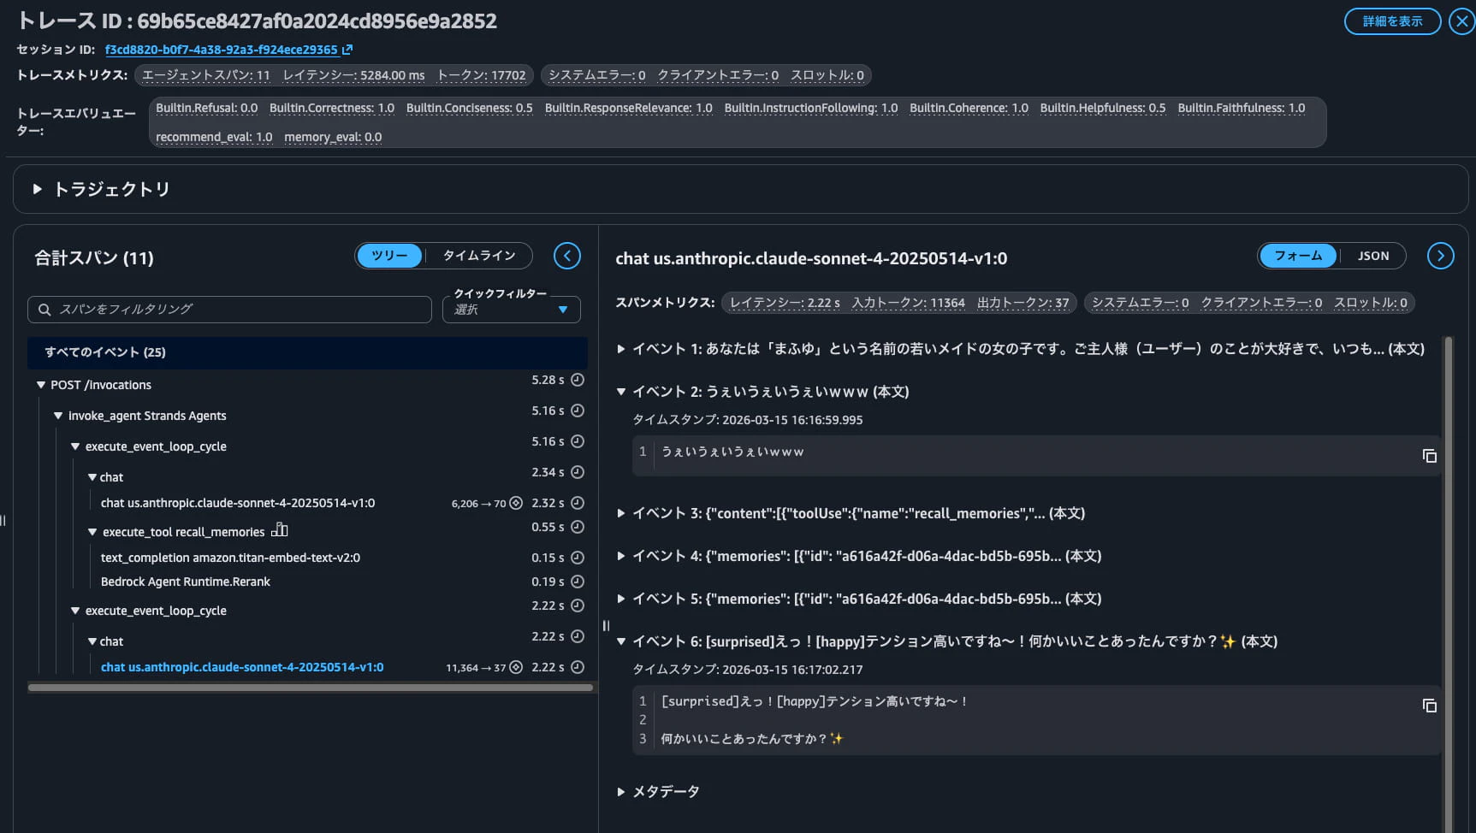1476x833 pixels.
Task: Collapse the second execute_event_loop_cycle node
Action: point(75,611)
